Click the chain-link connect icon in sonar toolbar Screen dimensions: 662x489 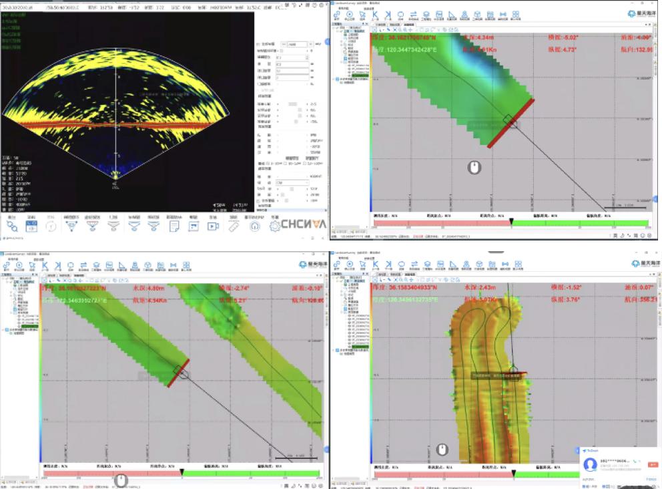[x=12, y=226]
